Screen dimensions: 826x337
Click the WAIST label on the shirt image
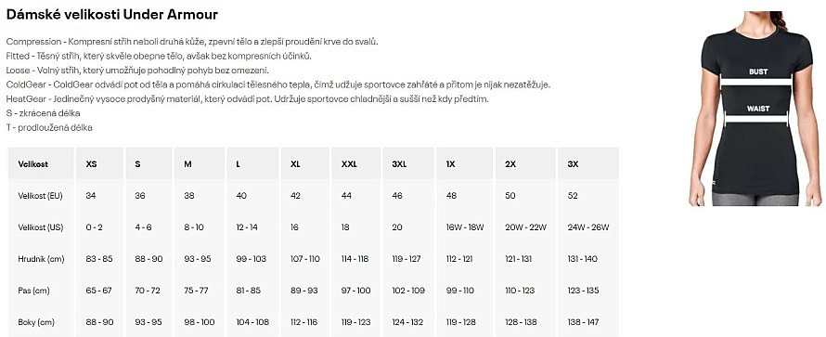pos(757,109)
